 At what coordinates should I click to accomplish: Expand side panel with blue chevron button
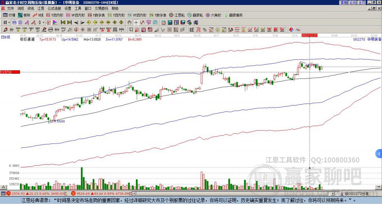click(379, 154)
